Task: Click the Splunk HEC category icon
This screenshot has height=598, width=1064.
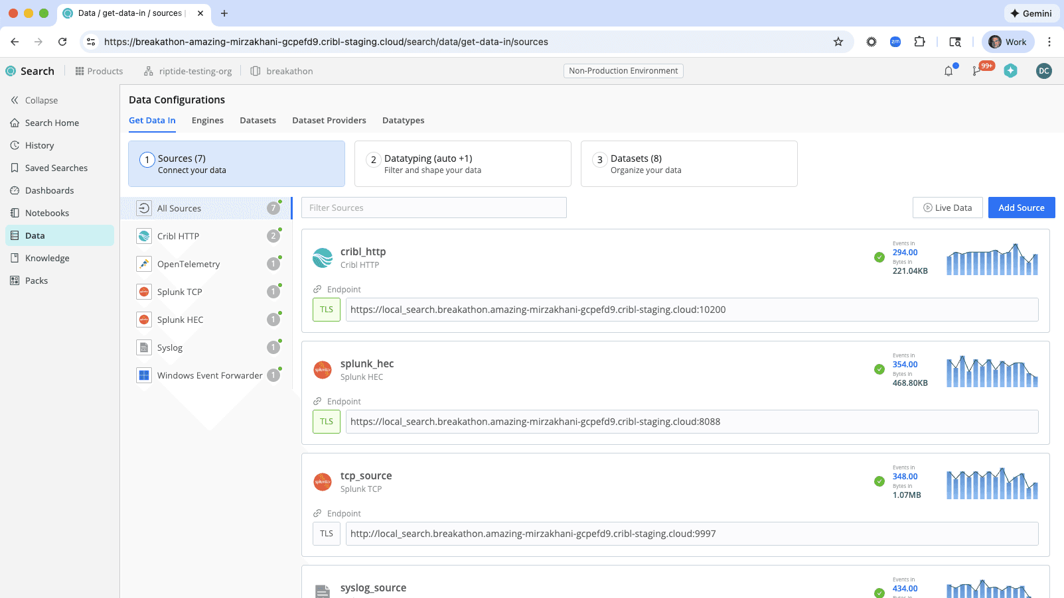Action: (x=143, y=319)
